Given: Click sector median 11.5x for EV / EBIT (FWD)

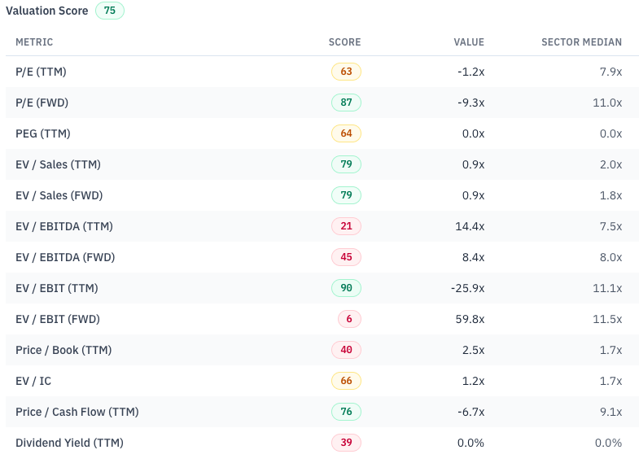Looking at the screenshot, I should (607, 320).
